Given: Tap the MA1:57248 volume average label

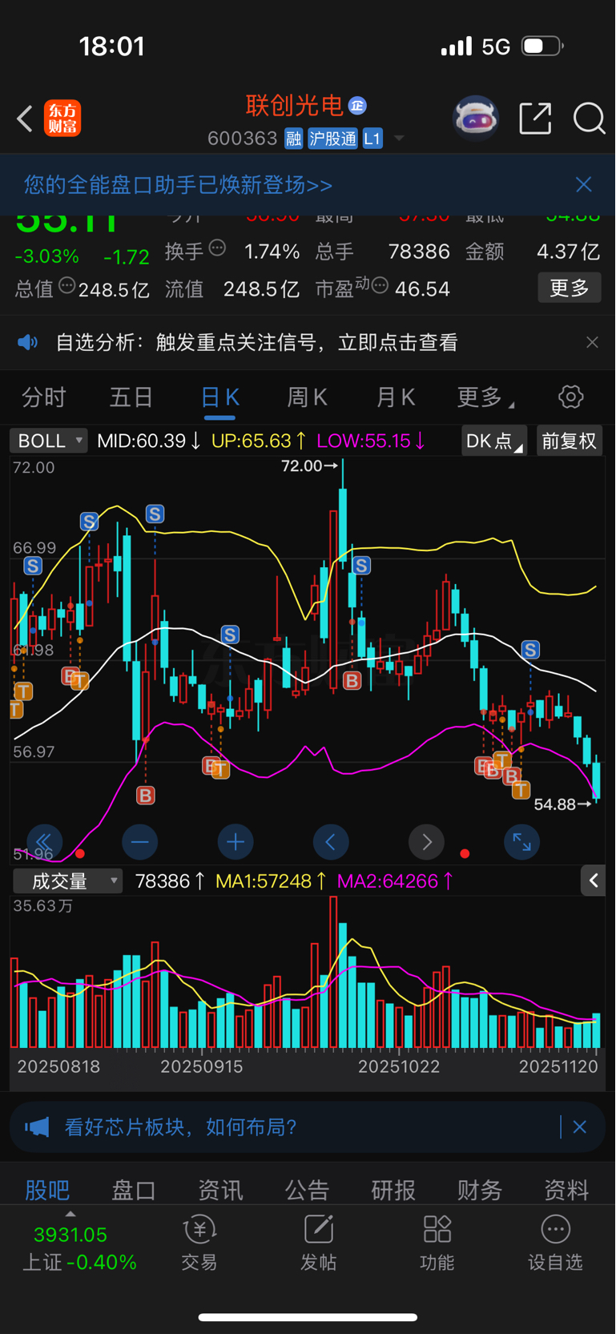Looking at the screenshot, I should pos(271,881).
